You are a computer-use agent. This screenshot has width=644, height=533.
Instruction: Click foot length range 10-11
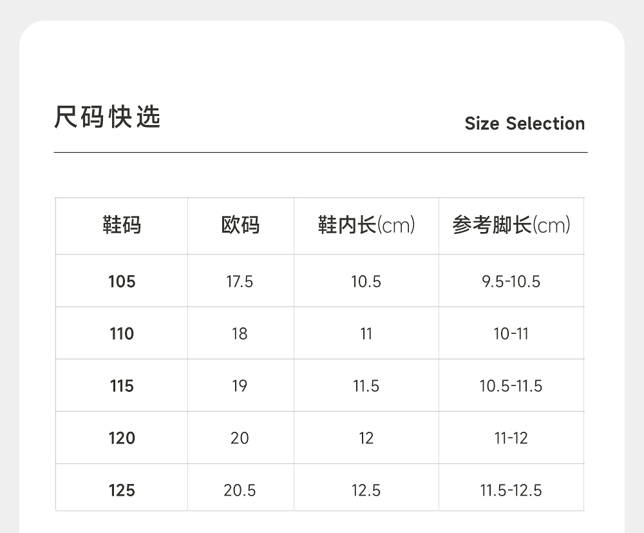tap(511, 334)
